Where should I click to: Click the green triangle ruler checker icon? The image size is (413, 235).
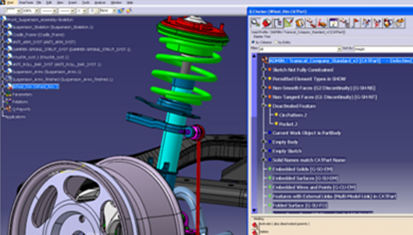click(288, 23)
